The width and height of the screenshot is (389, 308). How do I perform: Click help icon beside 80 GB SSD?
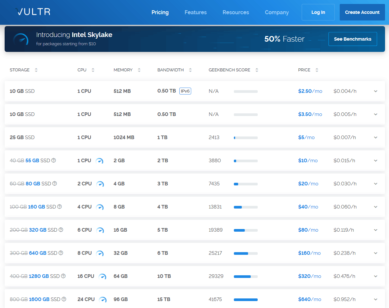55,183
